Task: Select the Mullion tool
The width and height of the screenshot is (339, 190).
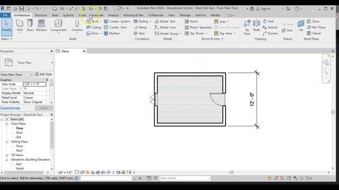Action: [x=112, y=33]
